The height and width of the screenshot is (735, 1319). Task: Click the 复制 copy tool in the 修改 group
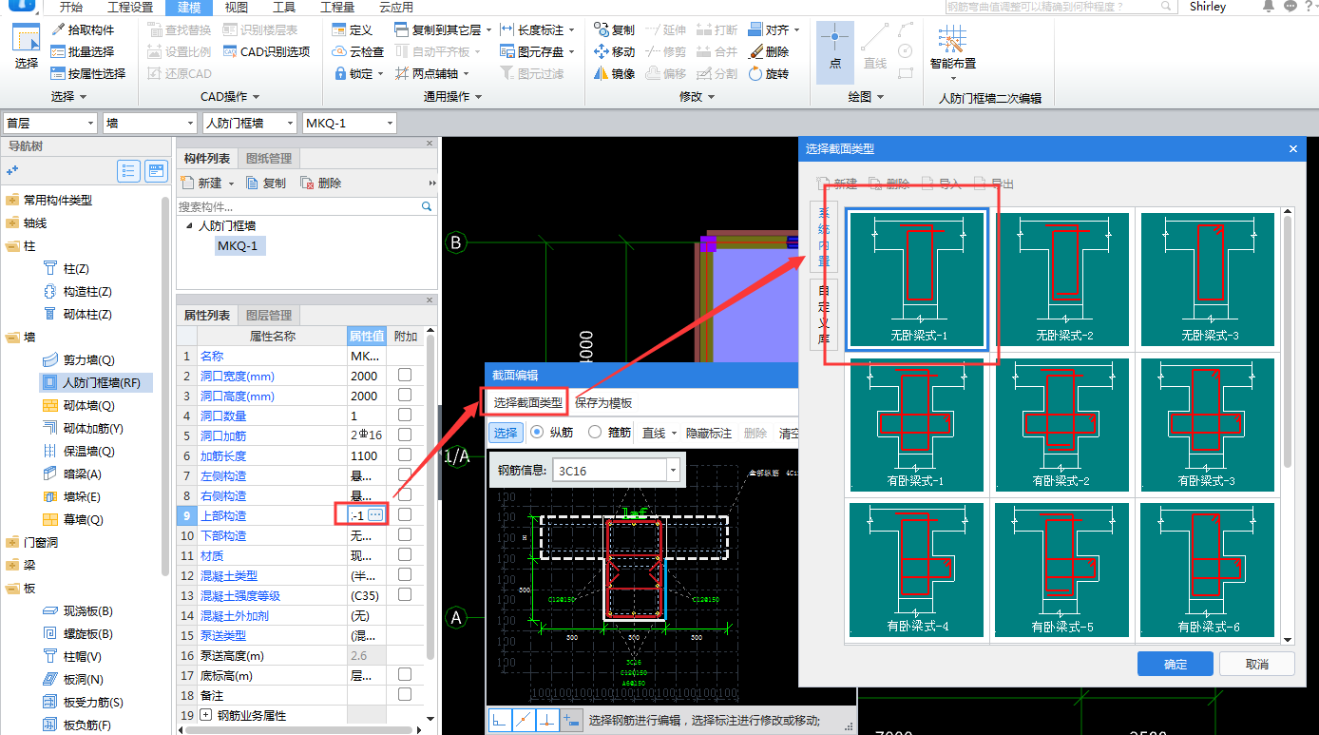614,29
